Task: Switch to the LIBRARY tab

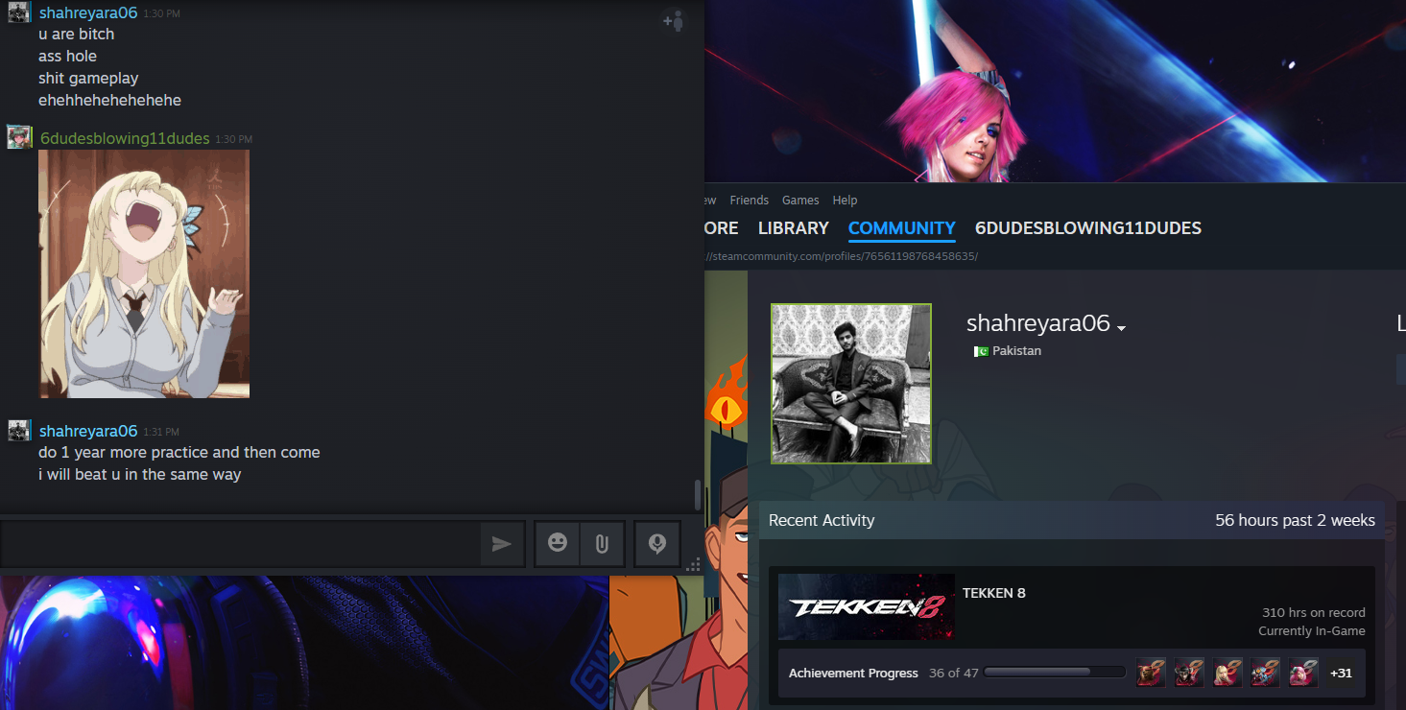Action: click(793, 228)
